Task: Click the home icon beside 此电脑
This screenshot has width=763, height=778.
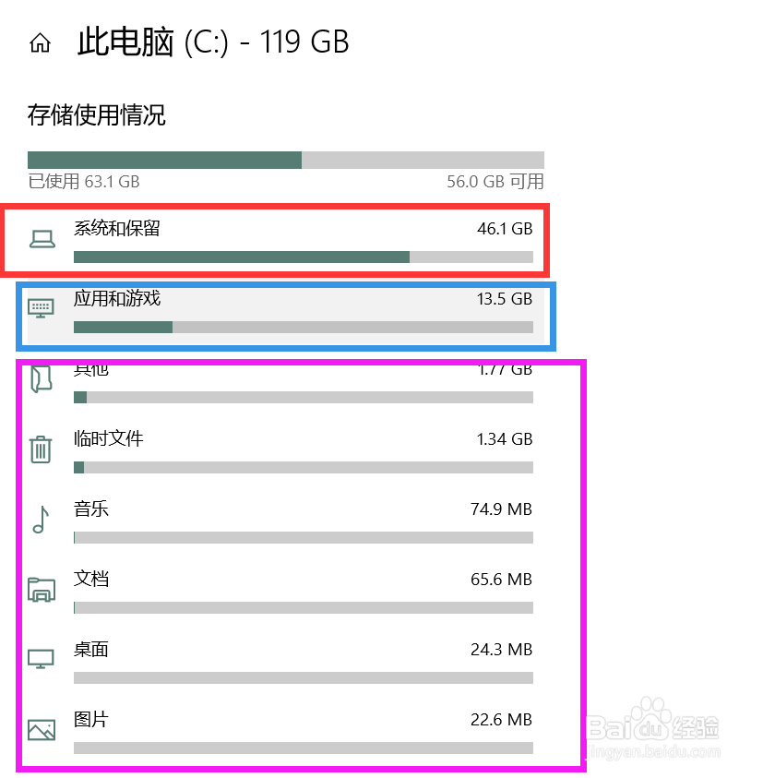Action: click(40, 42)
